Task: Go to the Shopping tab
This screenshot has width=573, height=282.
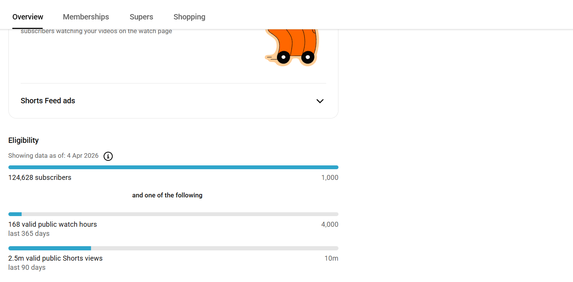Action: (189, 17)
